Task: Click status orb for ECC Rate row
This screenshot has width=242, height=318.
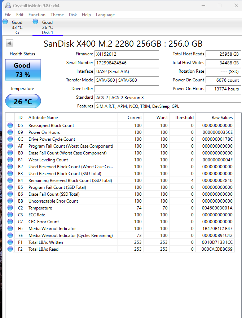Action: pyautogui.click(x=10, y=215)
